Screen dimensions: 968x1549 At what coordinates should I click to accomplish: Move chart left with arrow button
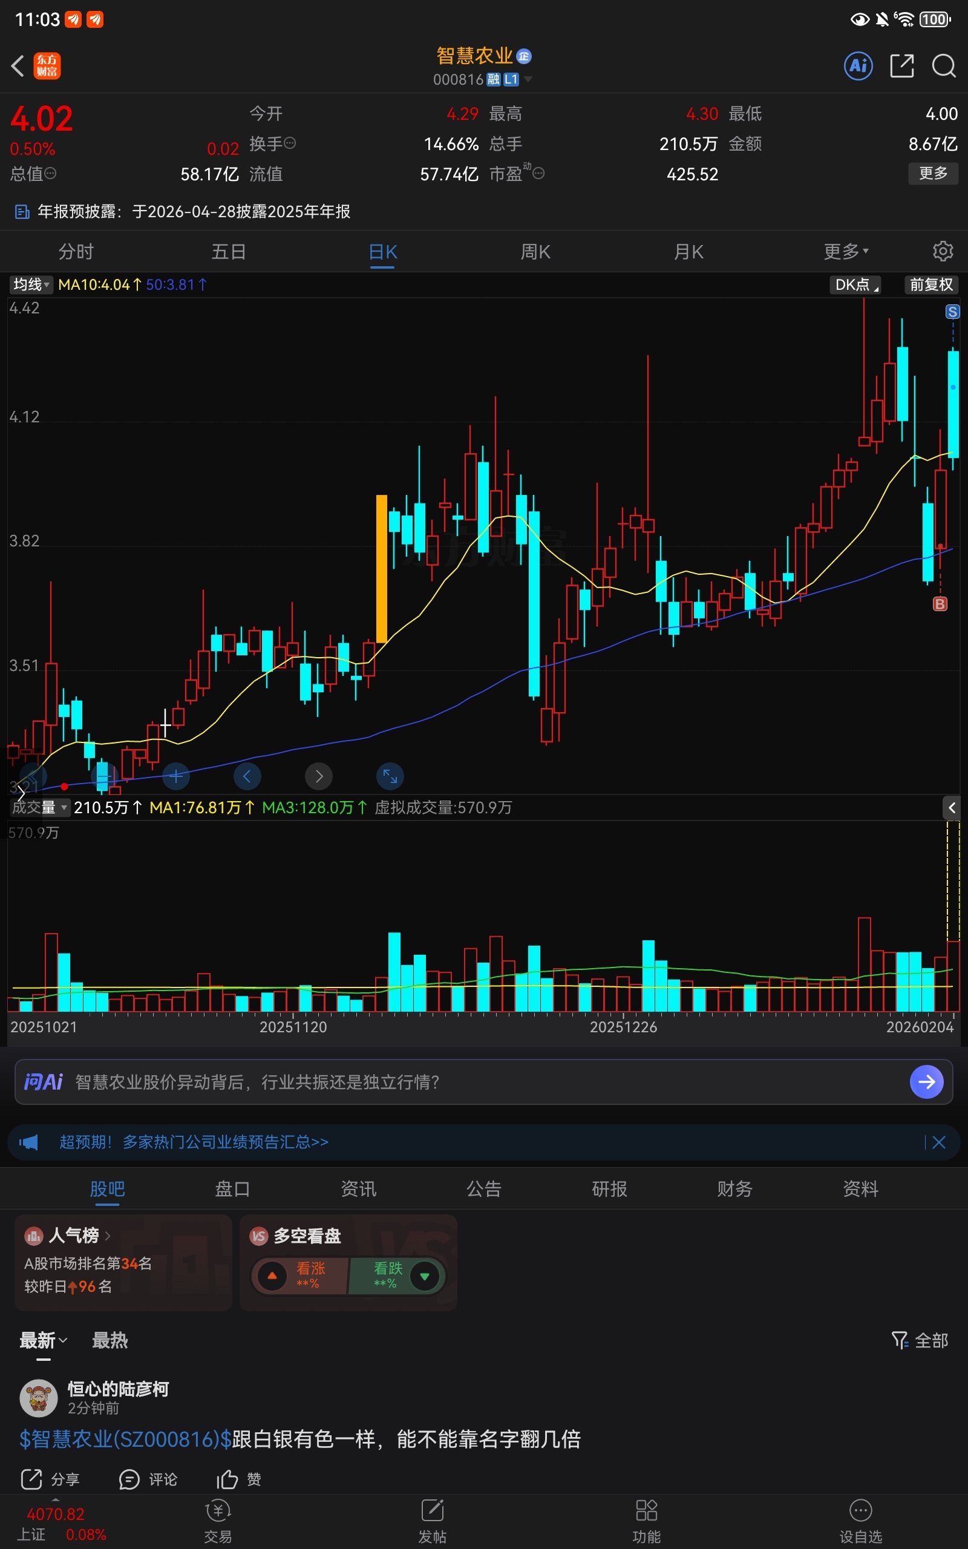247,776
